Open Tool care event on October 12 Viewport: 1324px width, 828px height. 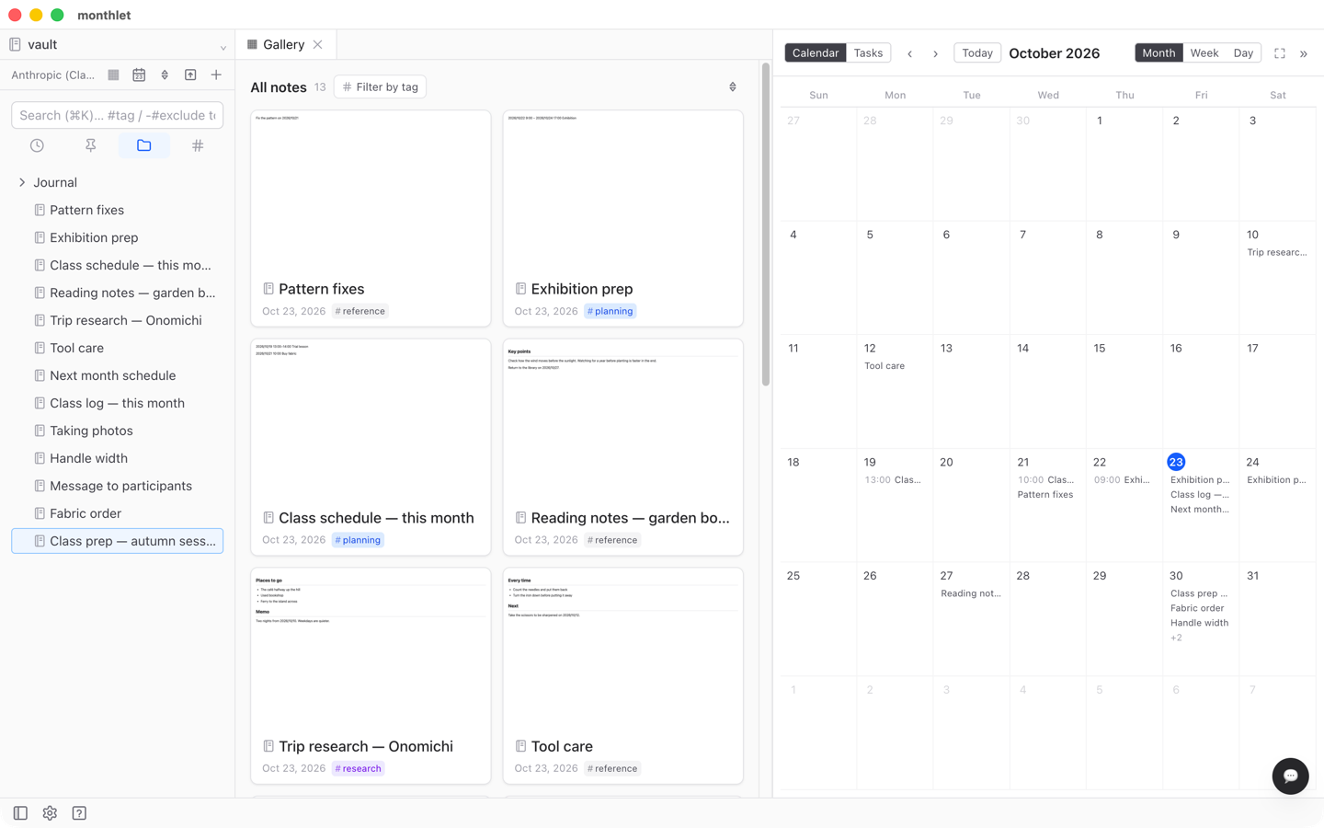pyautogui.click(x=885, y=366)
